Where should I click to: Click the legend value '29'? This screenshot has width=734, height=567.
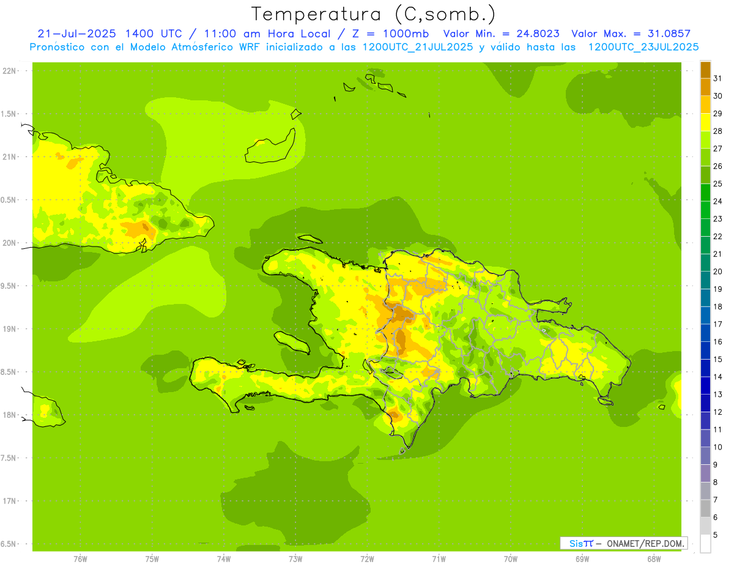[718, 114]
